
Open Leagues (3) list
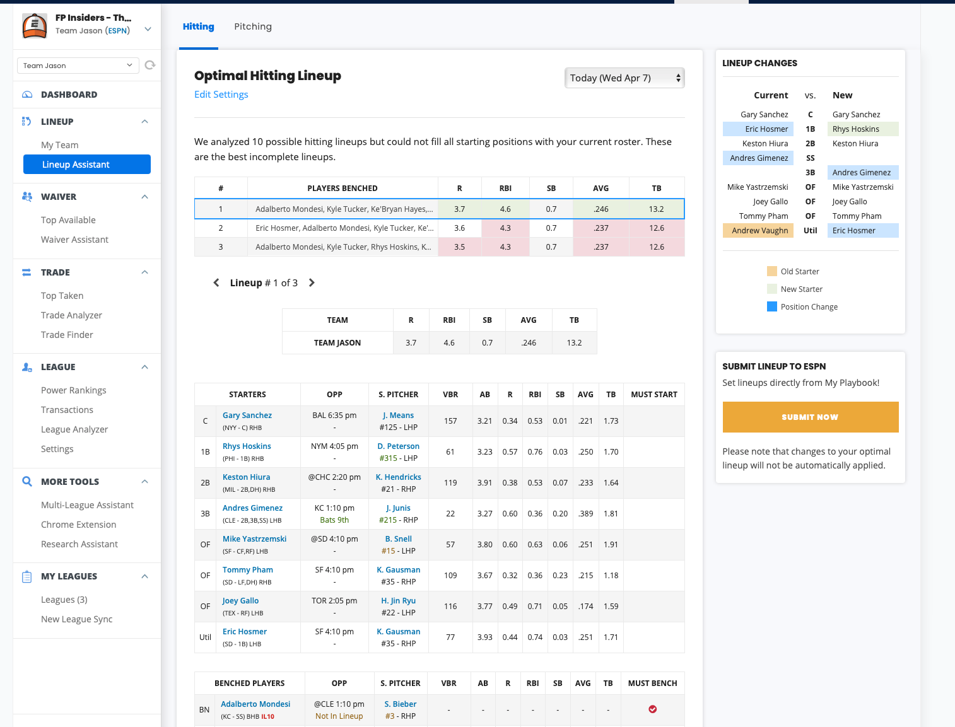[64, 600]
